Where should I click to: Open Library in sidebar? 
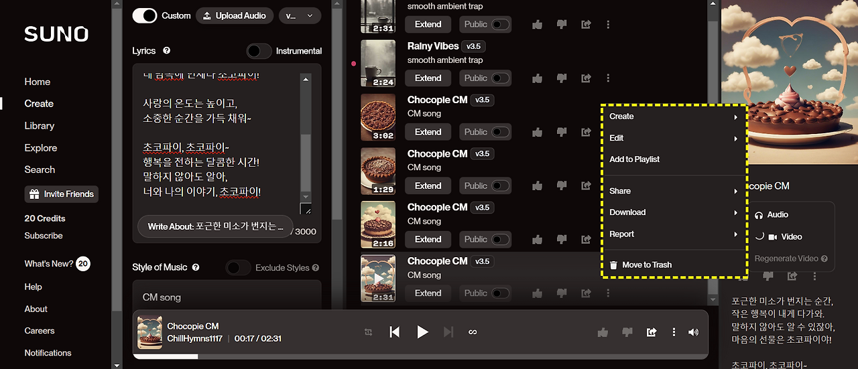coord(40,126)
